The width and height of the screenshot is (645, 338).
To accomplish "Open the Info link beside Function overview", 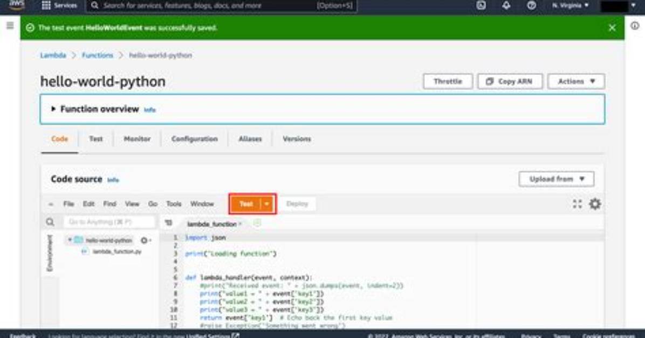I will click(x=150, y=110).
